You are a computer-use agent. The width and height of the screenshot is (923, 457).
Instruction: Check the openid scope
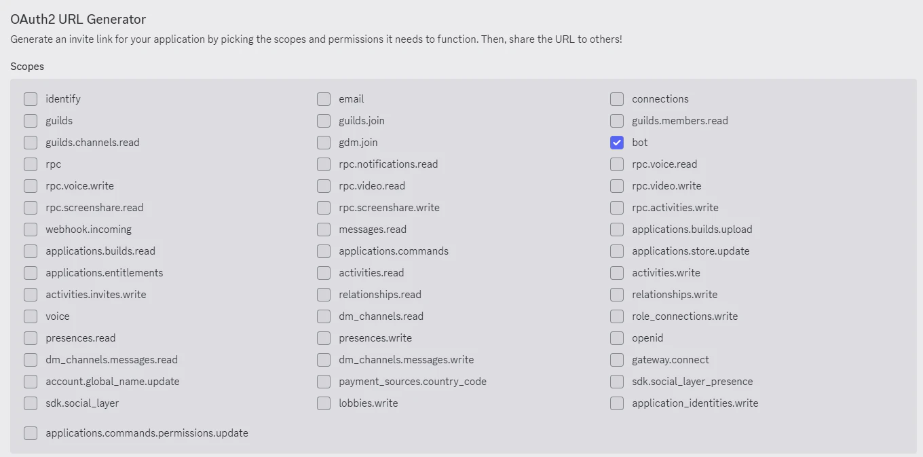617,338
